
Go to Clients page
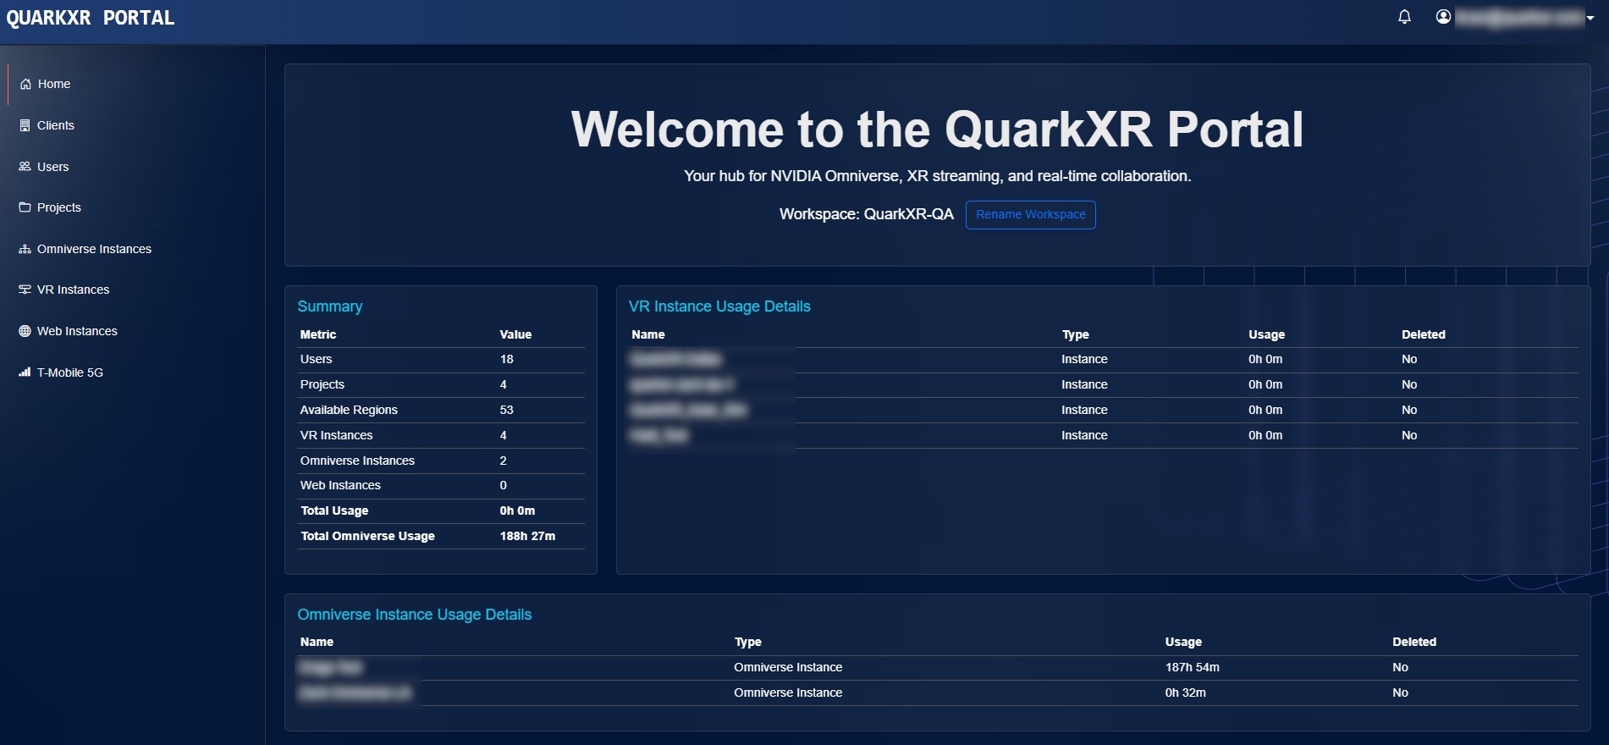pos(56,125)
